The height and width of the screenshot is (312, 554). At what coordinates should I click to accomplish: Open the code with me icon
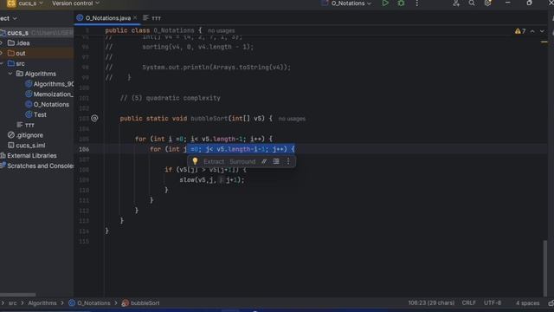(456, 3)
